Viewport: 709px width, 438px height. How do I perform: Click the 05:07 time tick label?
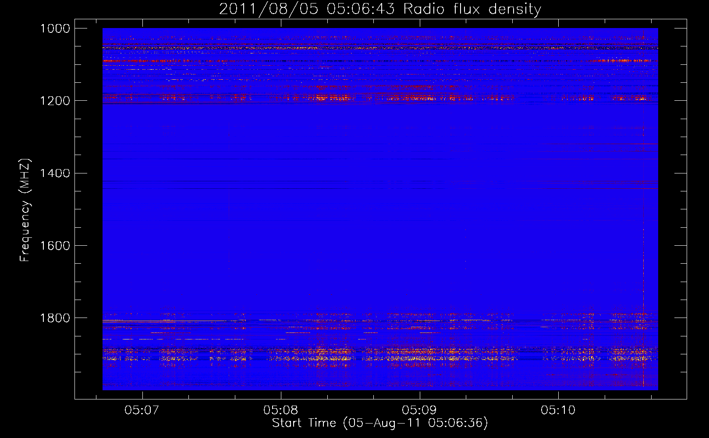point(142,410)
